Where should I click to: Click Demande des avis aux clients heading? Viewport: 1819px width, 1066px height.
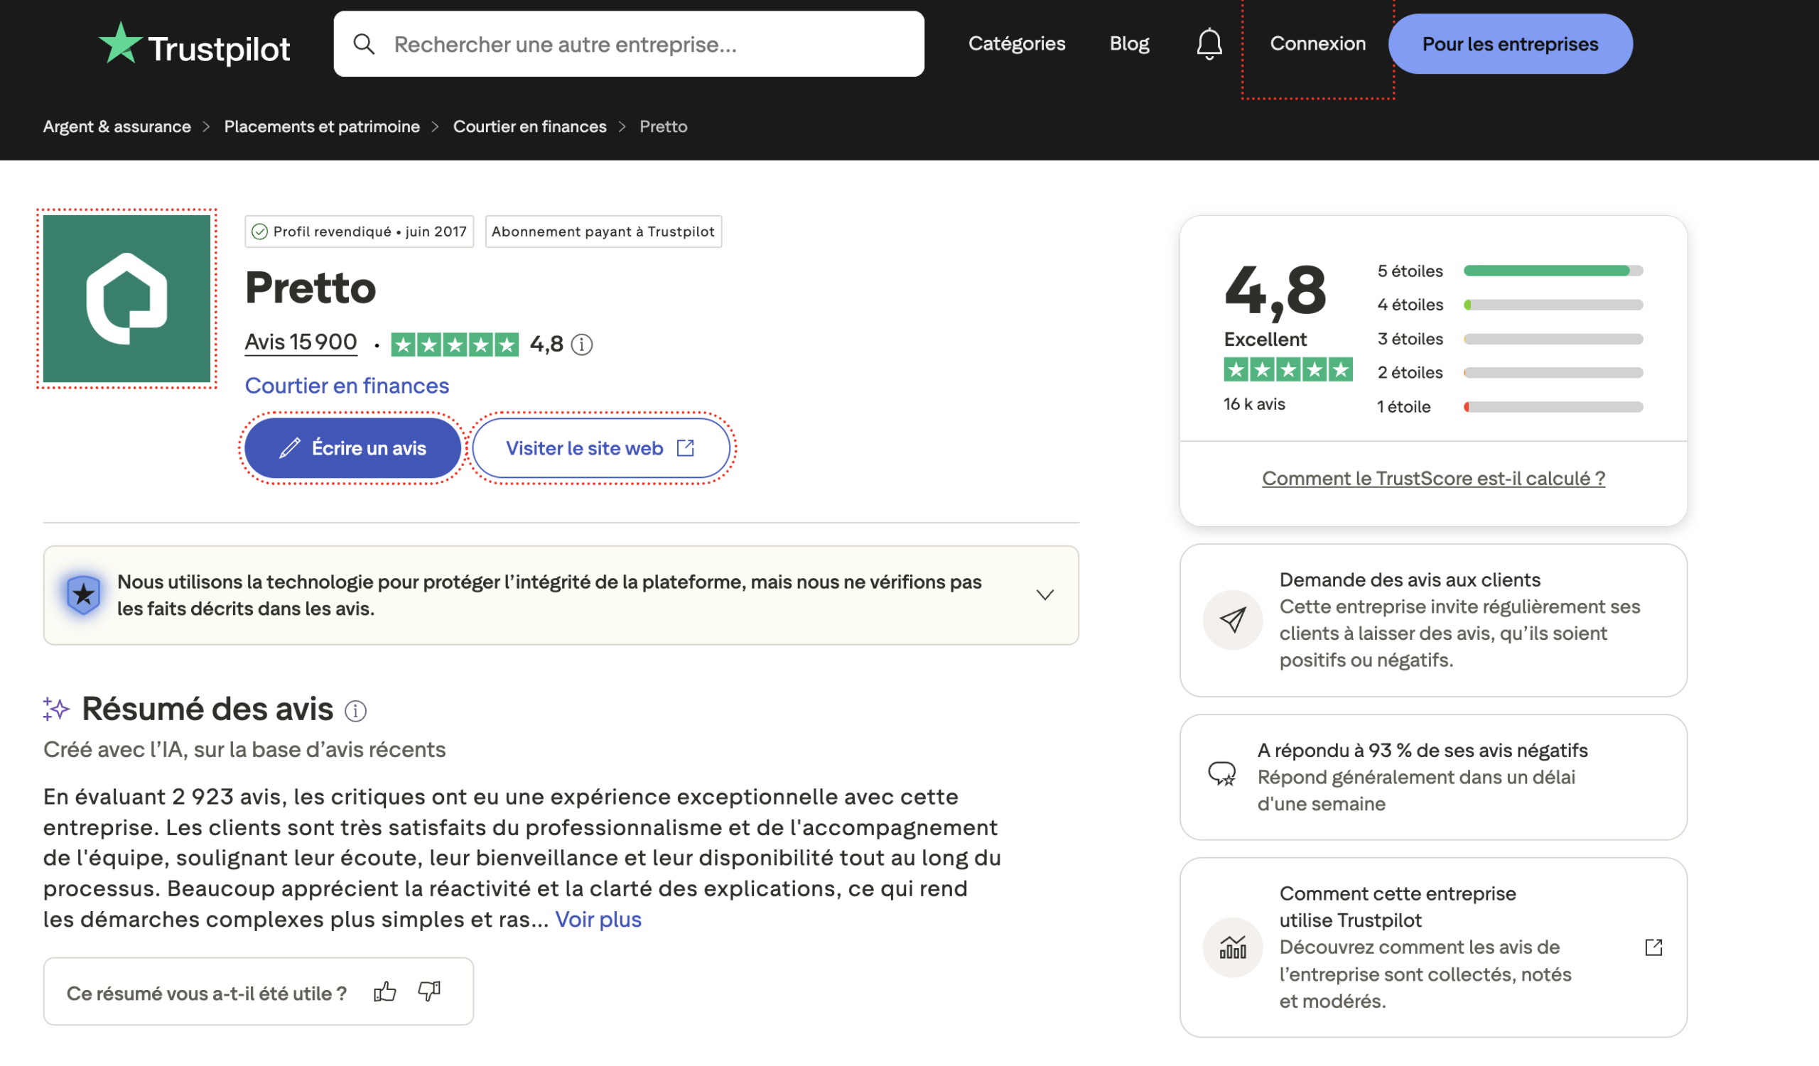pyautogui.click(x=1410, y=580)
